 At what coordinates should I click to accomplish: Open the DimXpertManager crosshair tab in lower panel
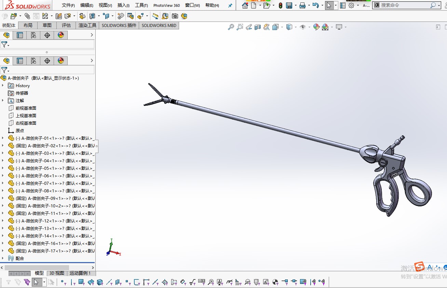(47, 61)
